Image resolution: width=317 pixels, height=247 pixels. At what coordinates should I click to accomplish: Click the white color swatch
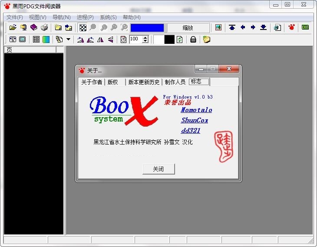[x=158, y=40]
